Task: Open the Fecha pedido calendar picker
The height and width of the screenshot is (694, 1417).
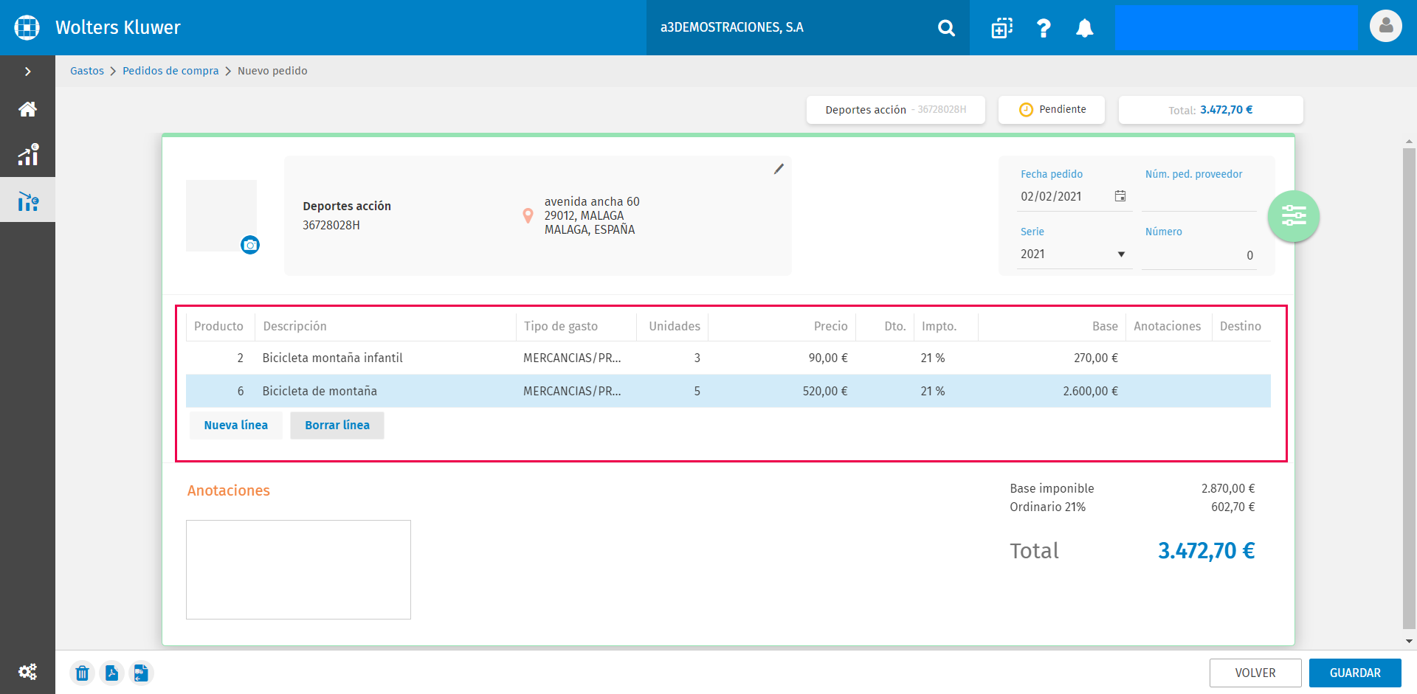Action: point(1120,196)
